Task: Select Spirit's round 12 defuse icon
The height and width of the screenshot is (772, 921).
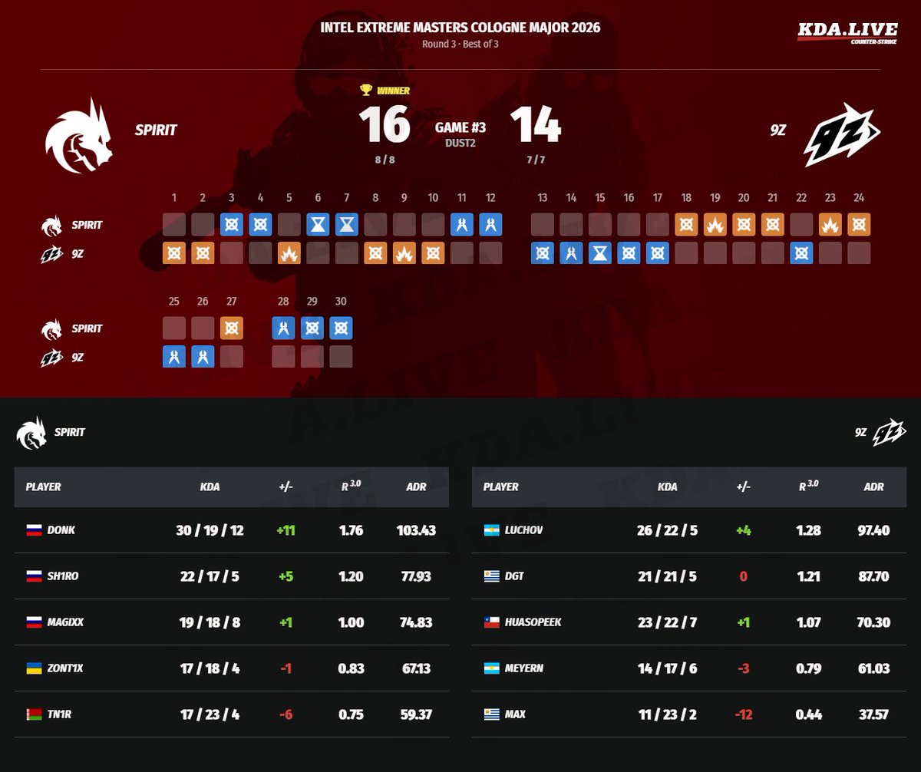Action: pos(490,225)
